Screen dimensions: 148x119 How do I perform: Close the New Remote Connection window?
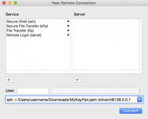point(4,3)
